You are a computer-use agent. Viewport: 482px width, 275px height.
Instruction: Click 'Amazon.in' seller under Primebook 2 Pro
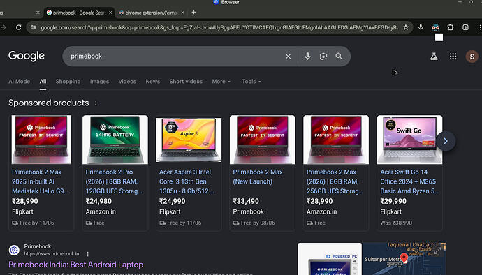pos(101,211)
